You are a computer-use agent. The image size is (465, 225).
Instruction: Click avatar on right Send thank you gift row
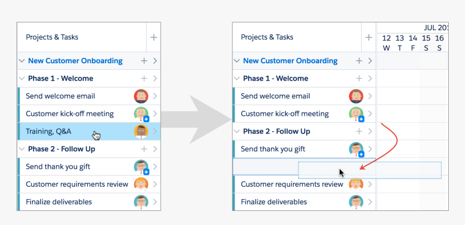point(356,149)
